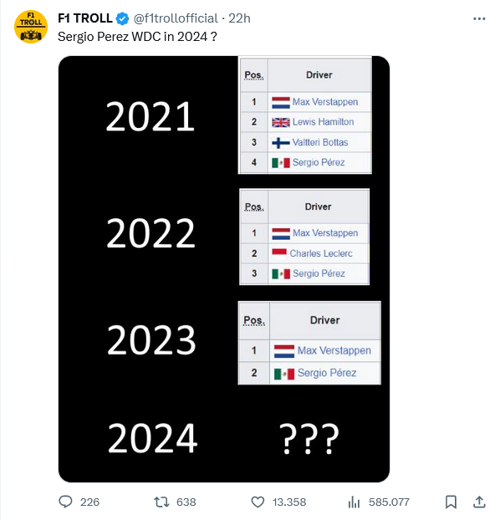
Task: Click the 13.358 likes count
Action: tap(289, 502)
